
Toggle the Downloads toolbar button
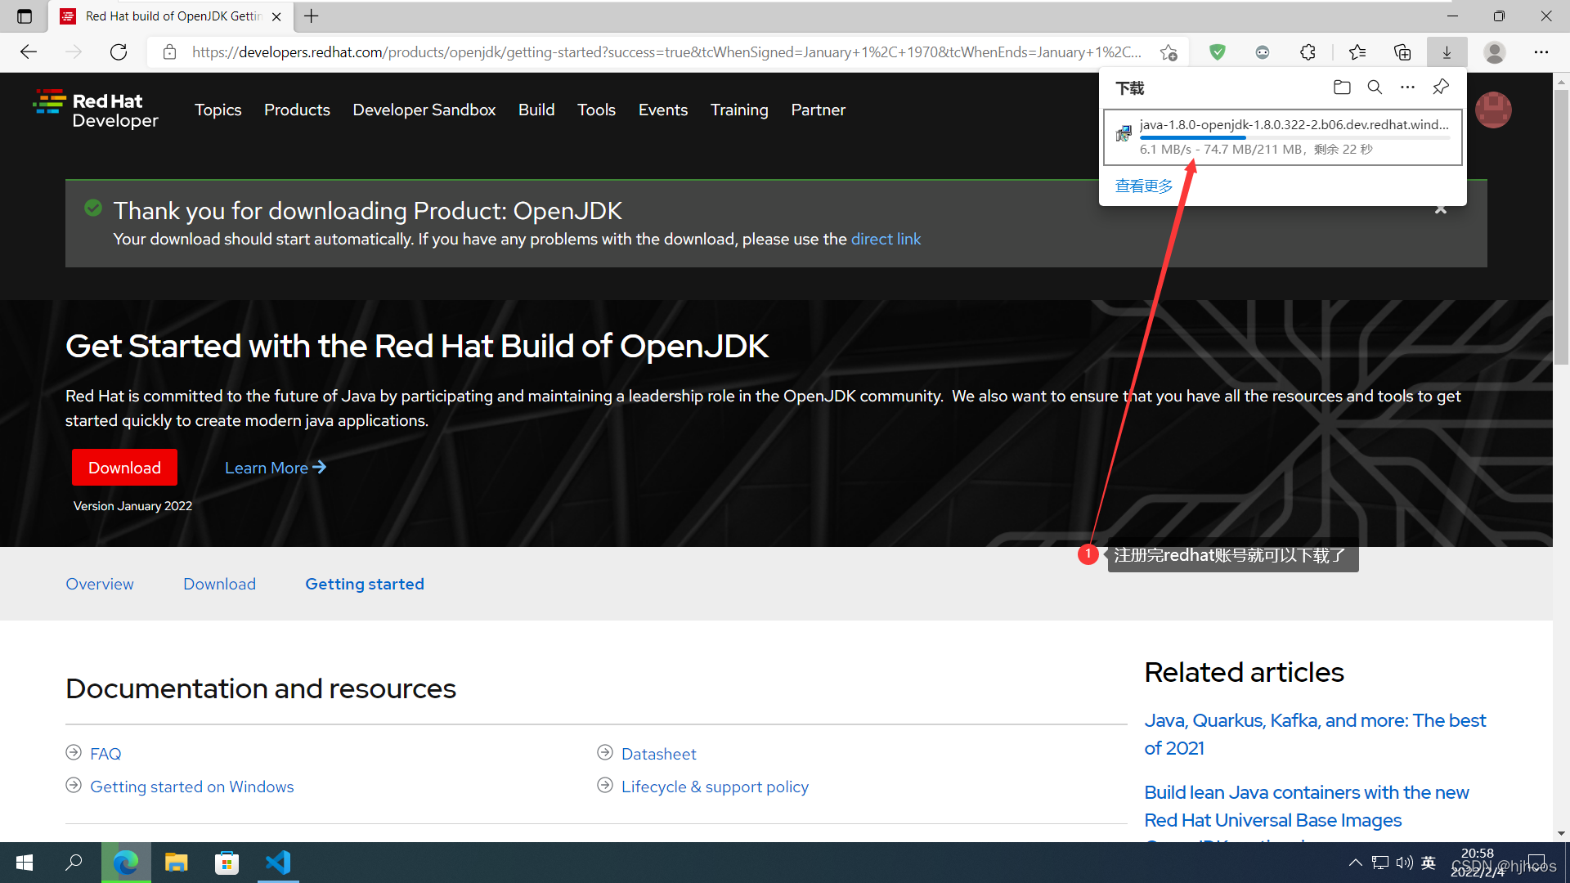1447,52
